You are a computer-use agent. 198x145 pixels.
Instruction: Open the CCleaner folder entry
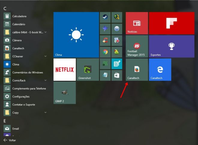pos(25,56)
